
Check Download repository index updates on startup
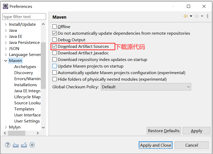pos(55,59)
